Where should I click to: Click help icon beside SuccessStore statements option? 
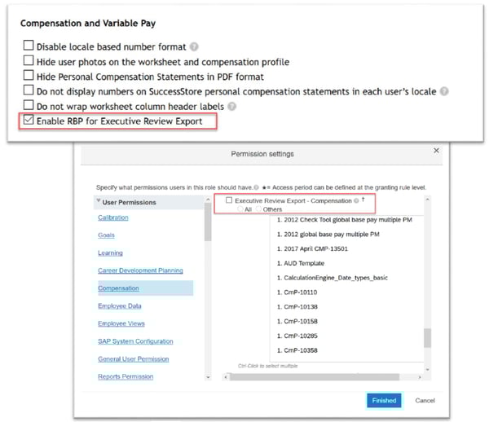pos(444,91)
